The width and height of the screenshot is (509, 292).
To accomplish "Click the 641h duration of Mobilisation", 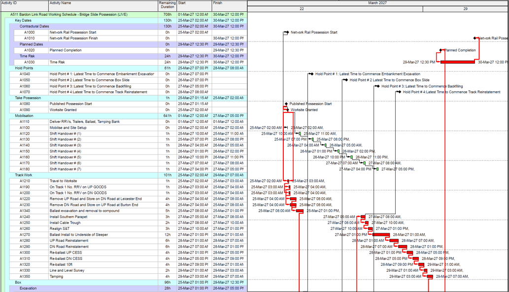I will 168,115.
